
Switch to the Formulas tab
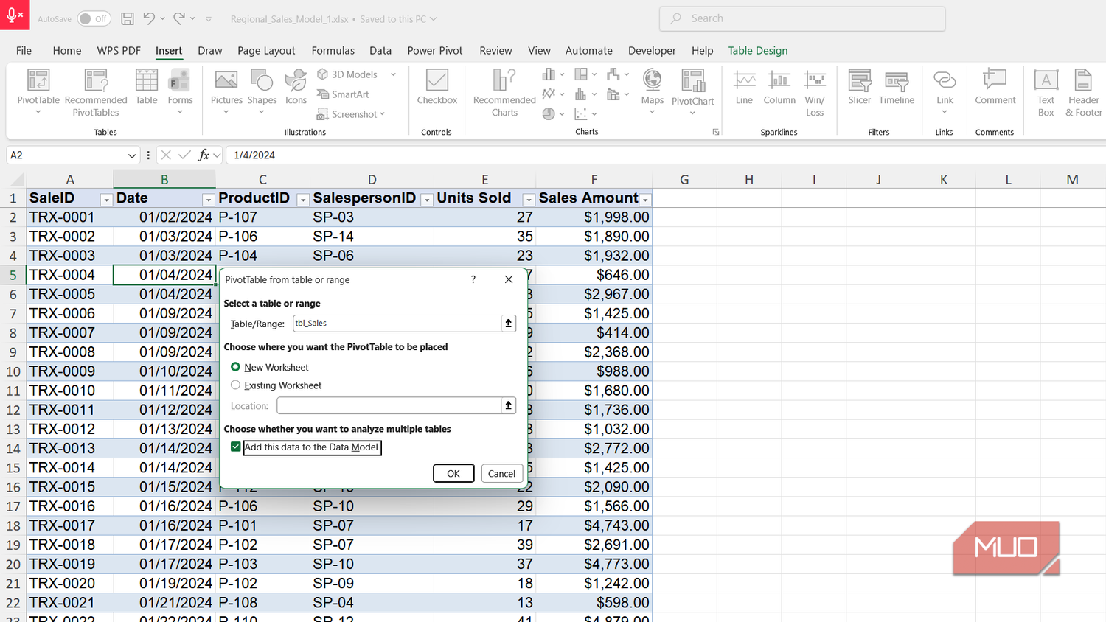333,50
